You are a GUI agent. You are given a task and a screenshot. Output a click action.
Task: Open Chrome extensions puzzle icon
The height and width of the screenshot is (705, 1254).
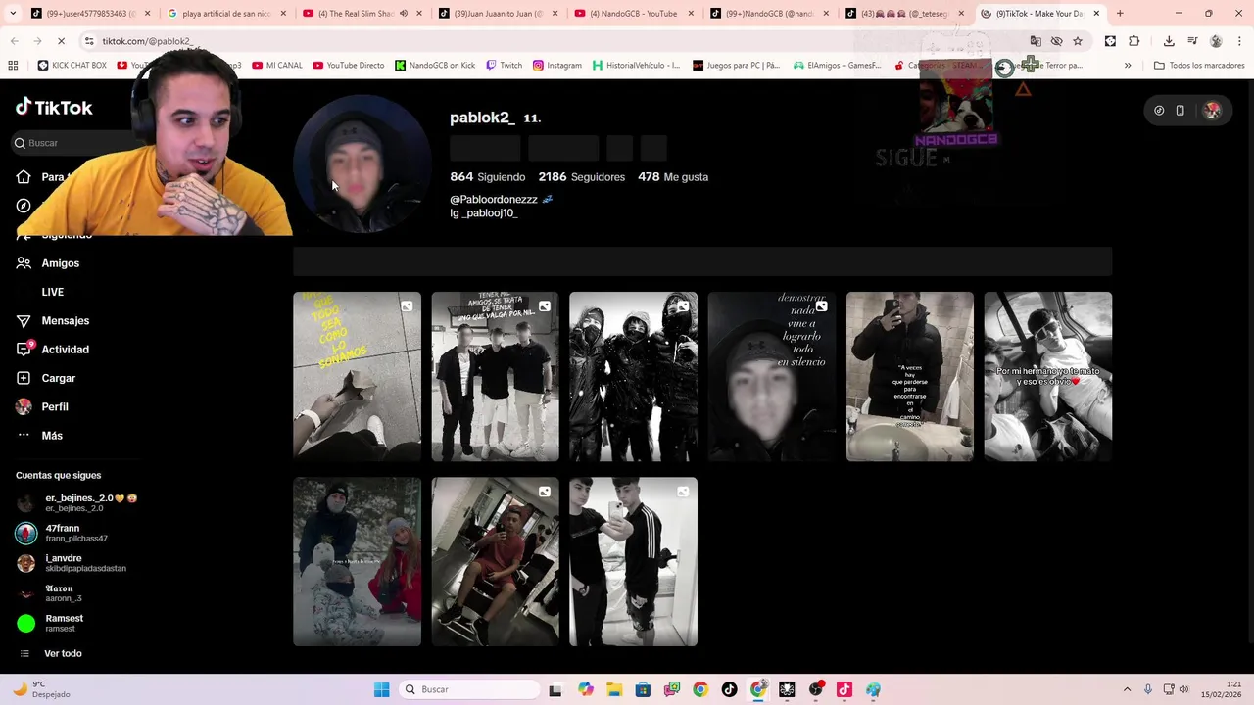1134,41
